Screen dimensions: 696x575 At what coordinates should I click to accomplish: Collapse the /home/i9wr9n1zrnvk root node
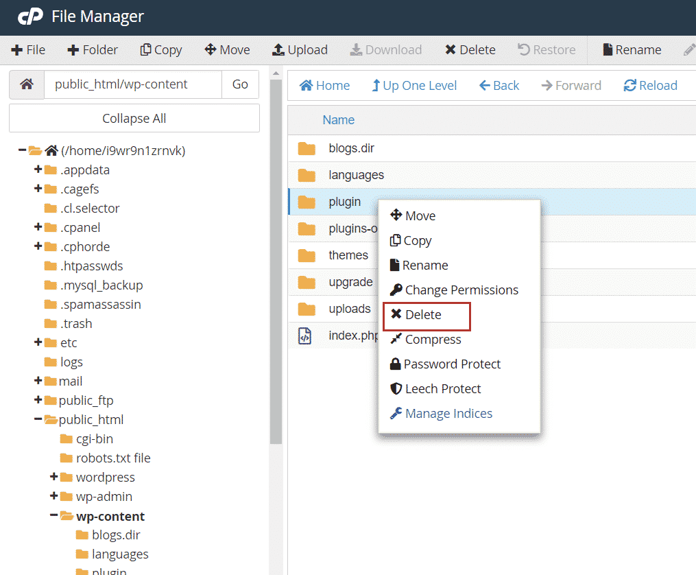click(22, 150)
